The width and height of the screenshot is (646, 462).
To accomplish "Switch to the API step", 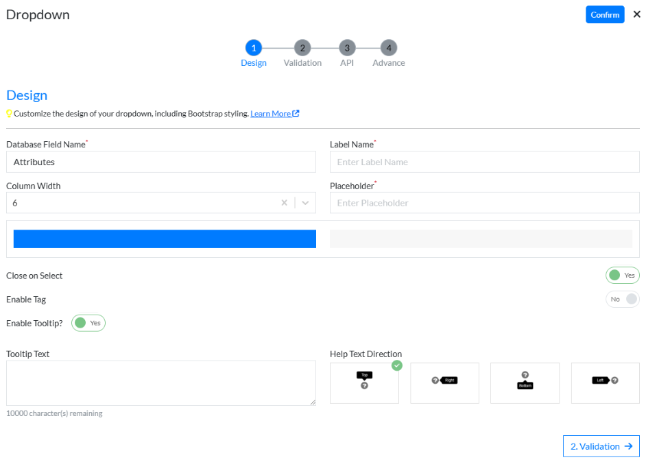I will pyautogui.click(x=347, y=48).
